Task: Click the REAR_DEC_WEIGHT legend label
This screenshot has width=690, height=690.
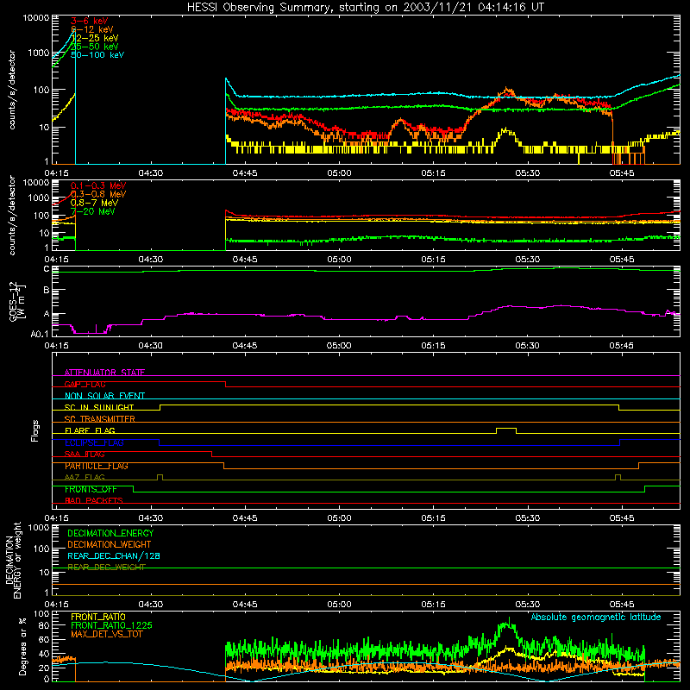Action: pyautogui.click(x=106, y=567)
